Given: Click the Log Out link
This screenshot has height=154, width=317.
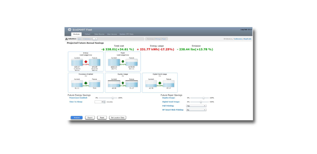Looking at the screenshot, I should pyautogui.click(x=243, y=29).
